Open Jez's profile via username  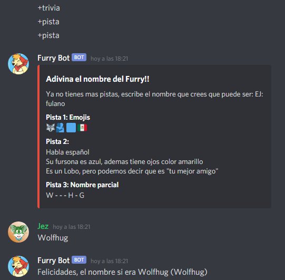pos(43,226)
